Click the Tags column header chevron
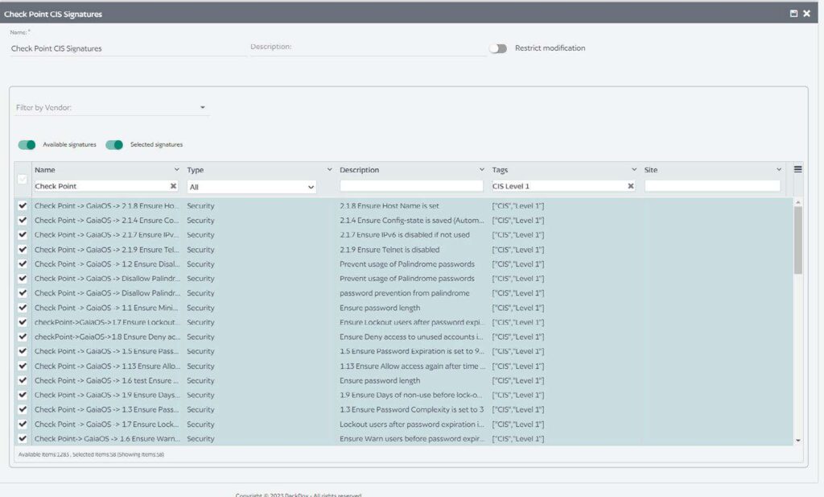 633,169
